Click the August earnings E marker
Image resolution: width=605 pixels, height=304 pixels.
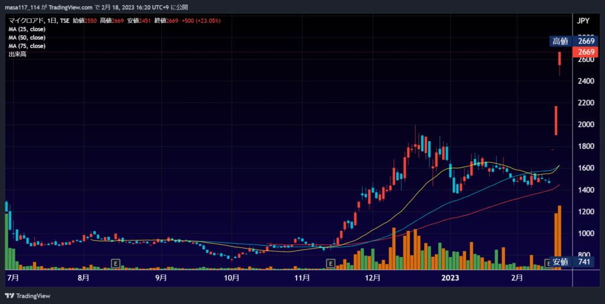coord(115,263)
